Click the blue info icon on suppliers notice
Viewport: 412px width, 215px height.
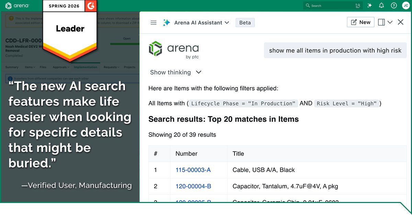point(10,79)
